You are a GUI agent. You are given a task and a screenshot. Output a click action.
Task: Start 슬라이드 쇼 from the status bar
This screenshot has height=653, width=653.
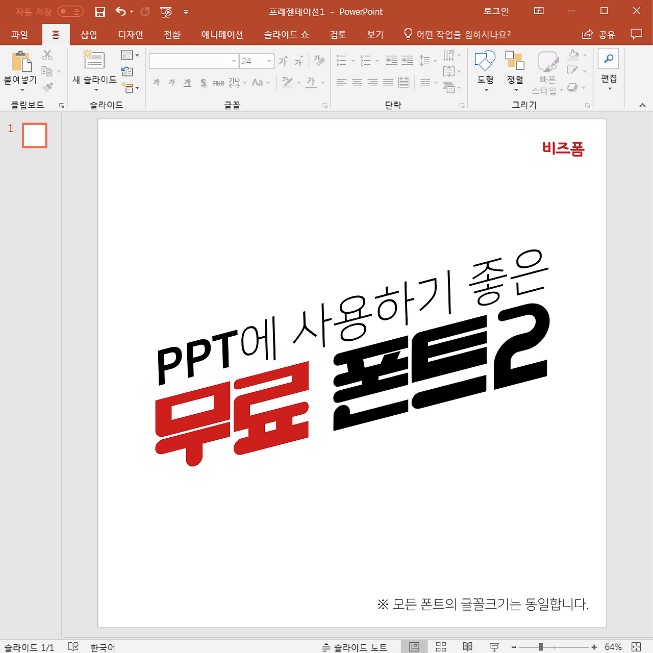(x=494, y=647)
